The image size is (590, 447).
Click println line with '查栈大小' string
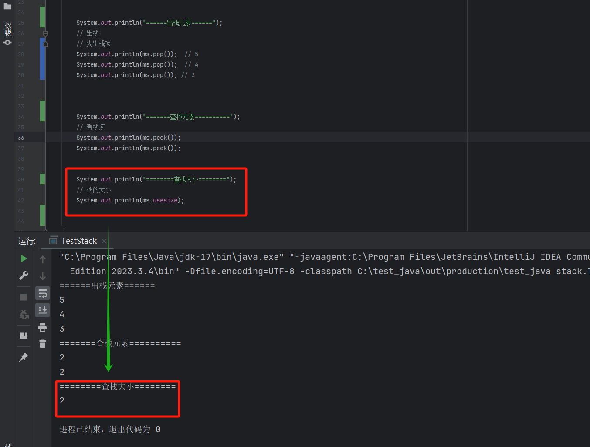[156, 179]
